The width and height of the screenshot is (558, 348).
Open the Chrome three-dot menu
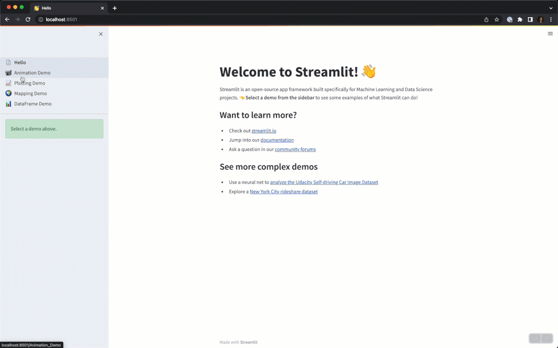click(551, 19)
